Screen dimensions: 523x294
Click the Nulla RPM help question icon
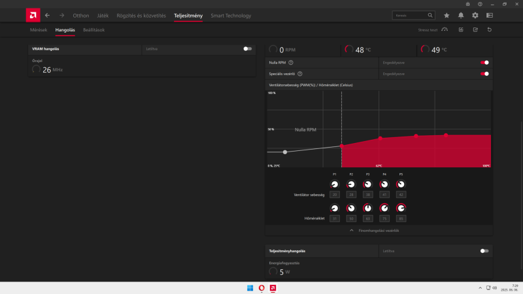tap(291, 63)
